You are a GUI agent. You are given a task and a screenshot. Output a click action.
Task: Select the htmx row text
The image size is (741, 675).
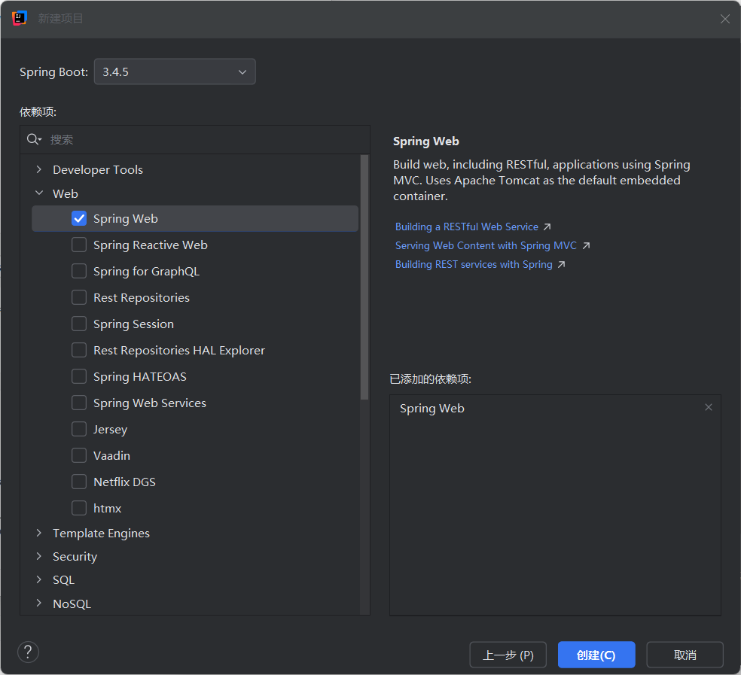[x=107, y=509]
